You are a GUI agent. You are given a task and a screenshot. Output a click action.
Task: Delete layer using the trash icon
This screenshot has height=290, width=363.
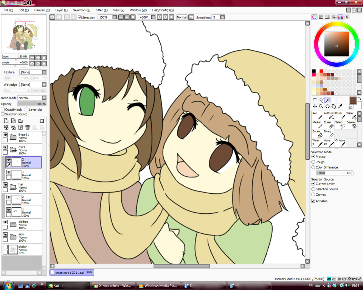[28, 127]
